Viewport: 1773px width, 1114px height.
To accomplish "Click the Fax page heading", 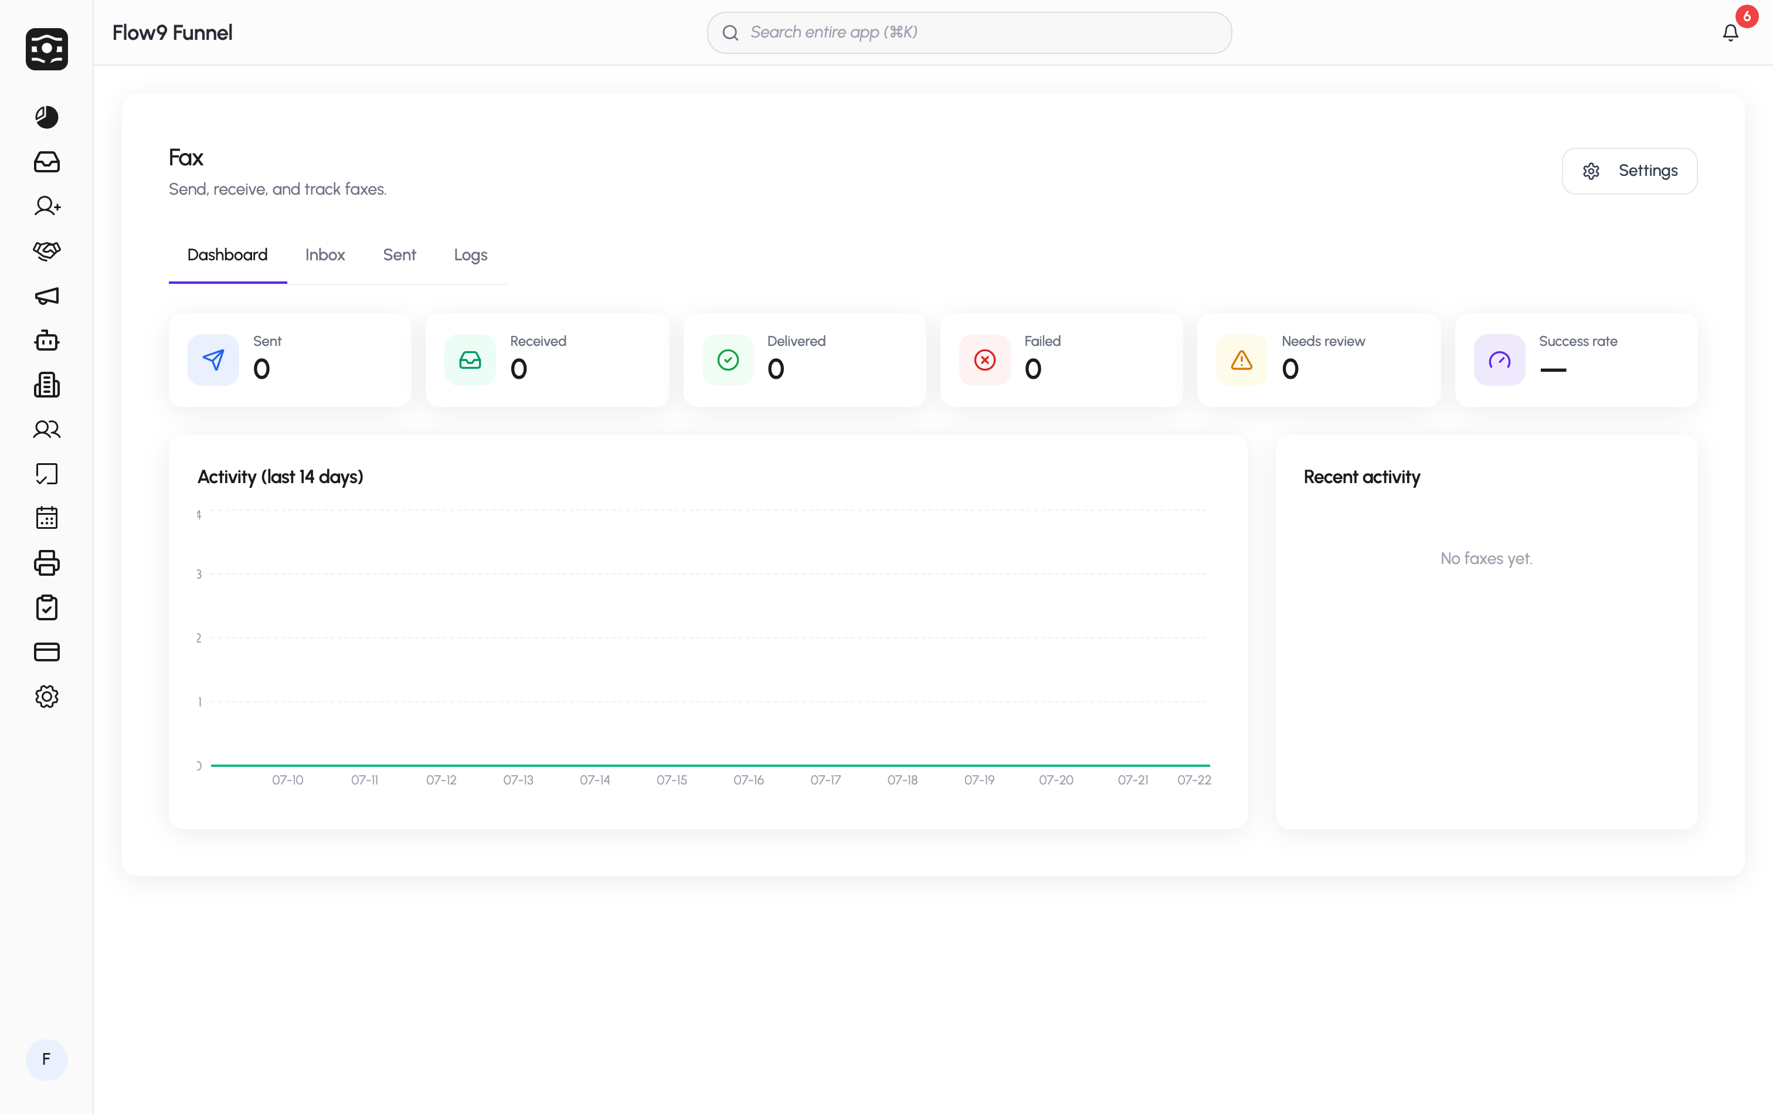I will pos(185,158).
